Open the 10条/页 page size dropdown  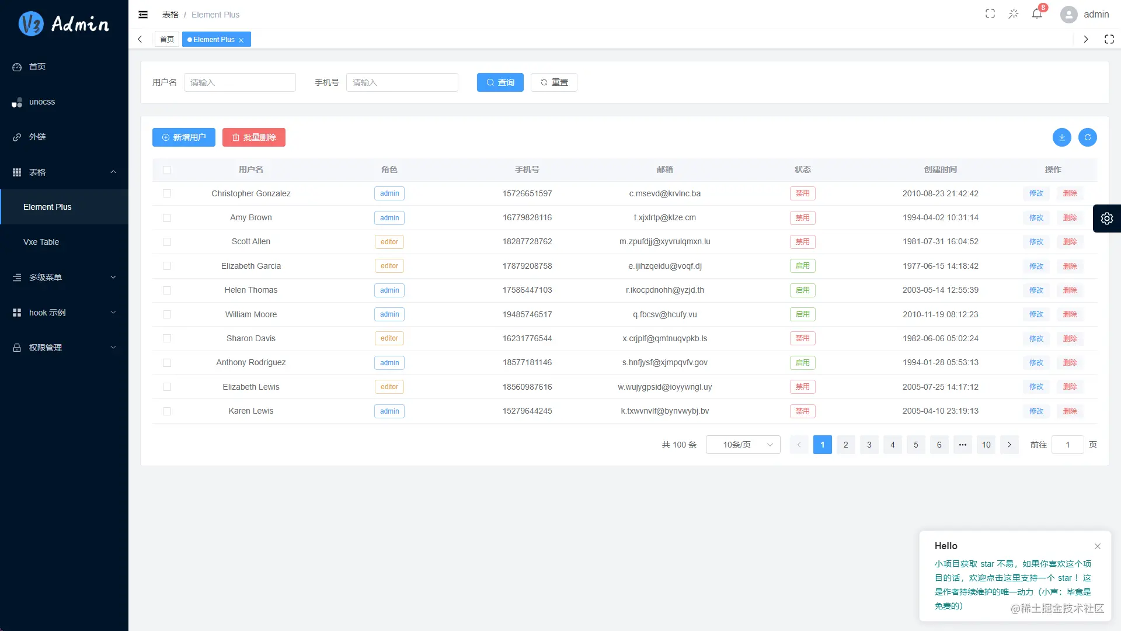pyautogui.click(x=743, y=444)
